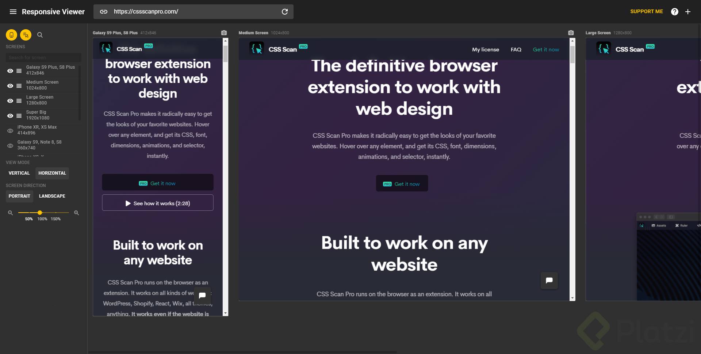
Task: Show the iPhone XR, XS Max screen
Action: point(10,130)
